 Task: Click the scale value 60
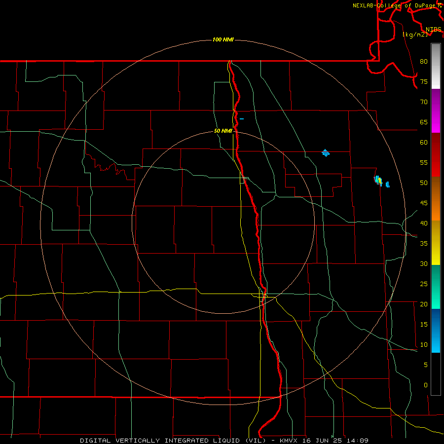(x=424, y=143)
